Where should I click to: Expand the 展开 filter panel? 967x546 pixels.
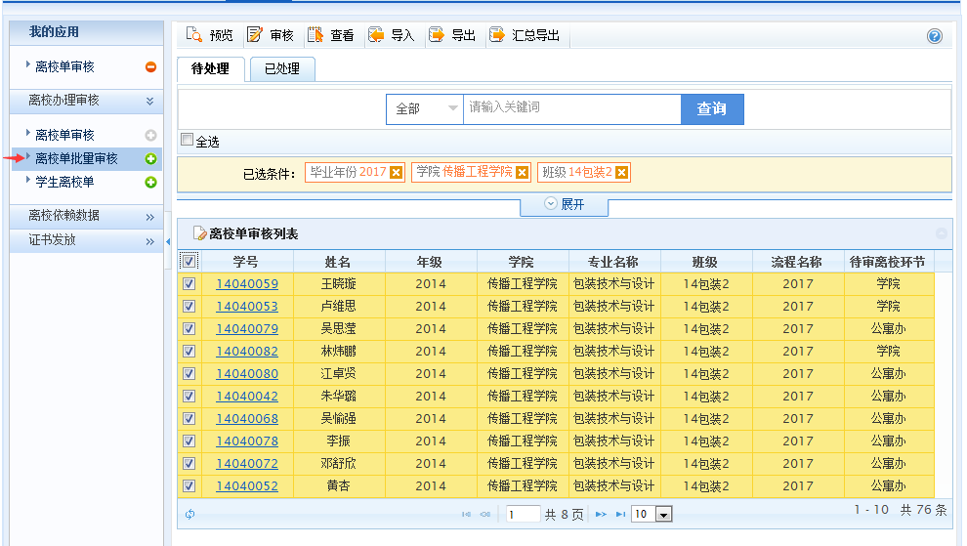tap(565, 204)
